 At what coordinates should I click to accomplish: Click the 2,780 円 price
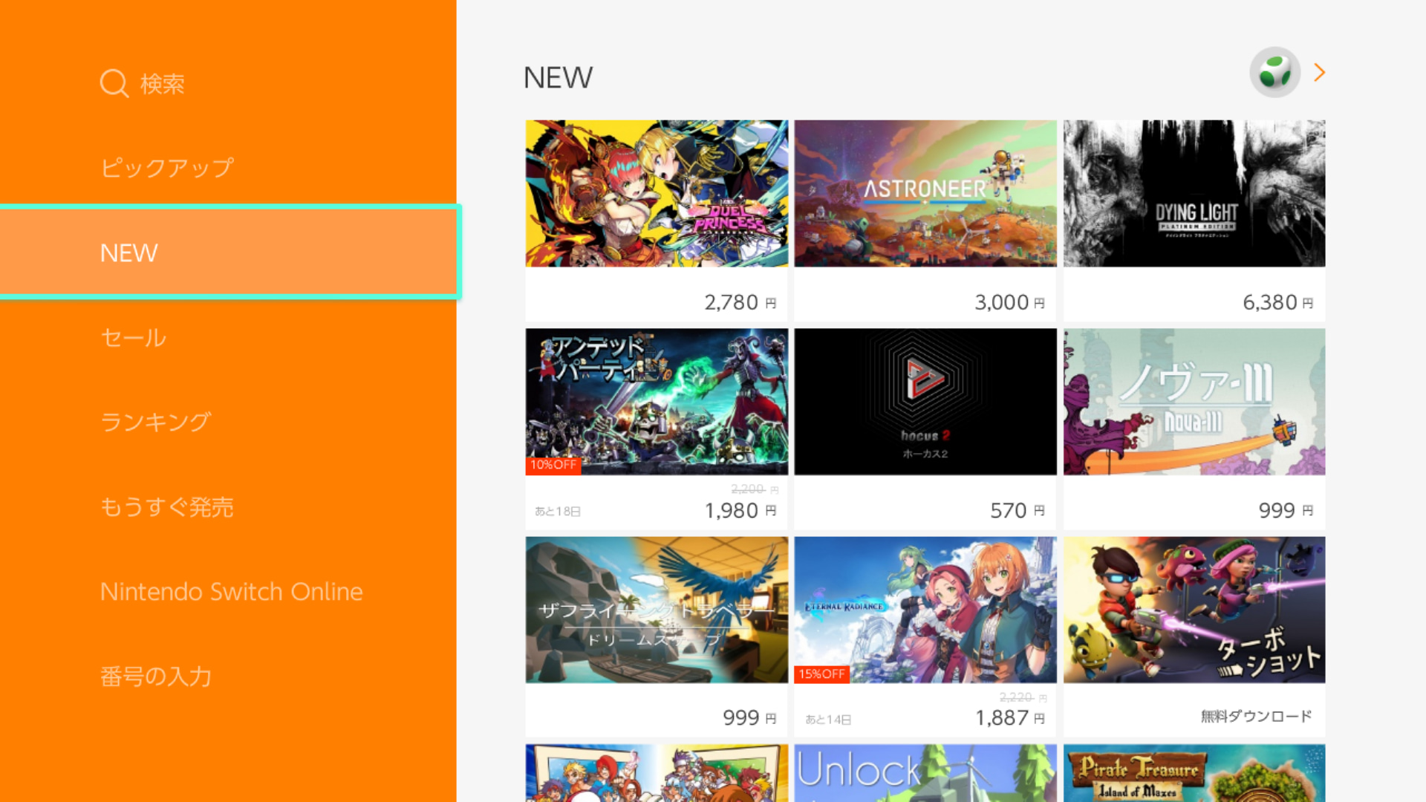point(740,302)
